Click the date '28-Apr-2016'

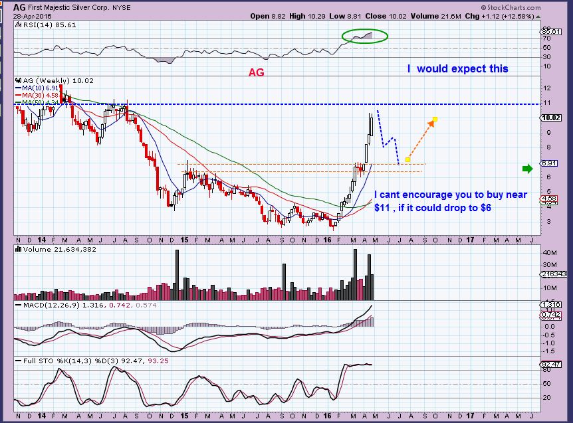click(x=33, y=17)
